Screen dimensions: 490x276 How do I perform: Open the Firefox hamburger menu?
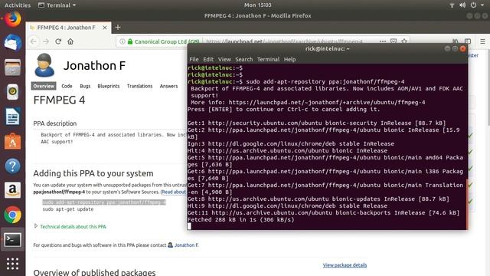click(x=483, y=41)
